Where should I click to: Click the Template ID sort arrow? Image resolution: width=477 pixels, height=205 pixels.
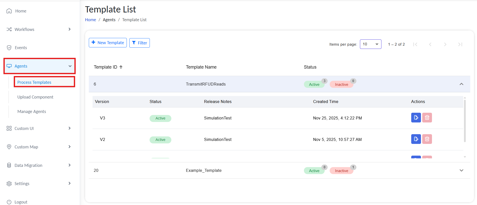tap(121, 67)
